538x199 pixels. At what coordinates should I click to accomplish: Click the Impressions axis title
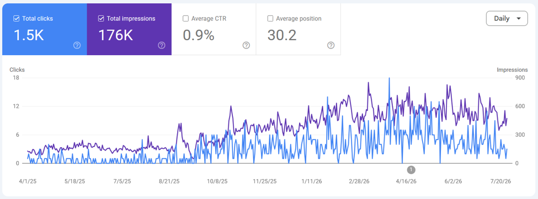[512, 70]
